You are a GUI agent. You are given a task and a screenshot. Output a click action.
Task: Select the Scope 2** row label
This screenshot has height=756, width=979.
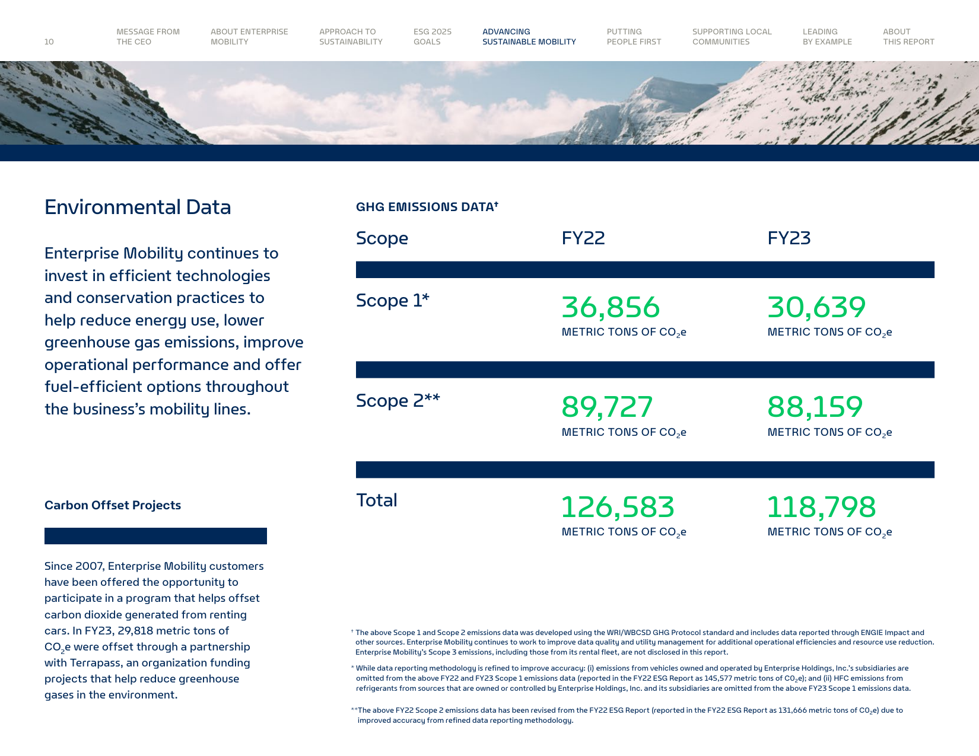(x=398, y=401)
